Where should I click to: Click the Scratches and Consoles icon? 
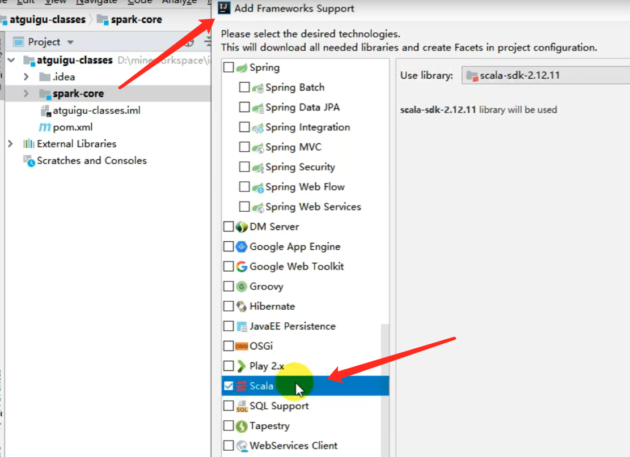(x=29, y=161)
